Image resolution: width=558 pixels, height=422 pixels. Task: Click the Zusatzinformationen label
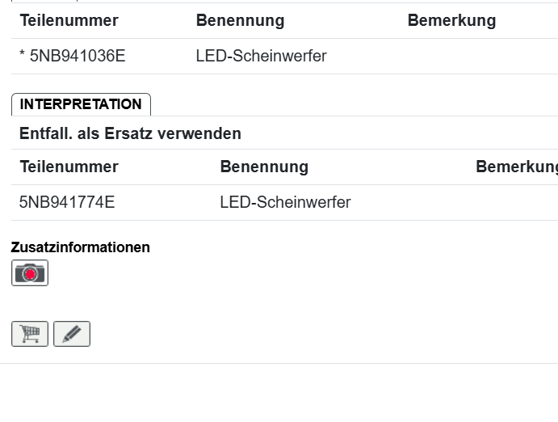pos(81,247)
